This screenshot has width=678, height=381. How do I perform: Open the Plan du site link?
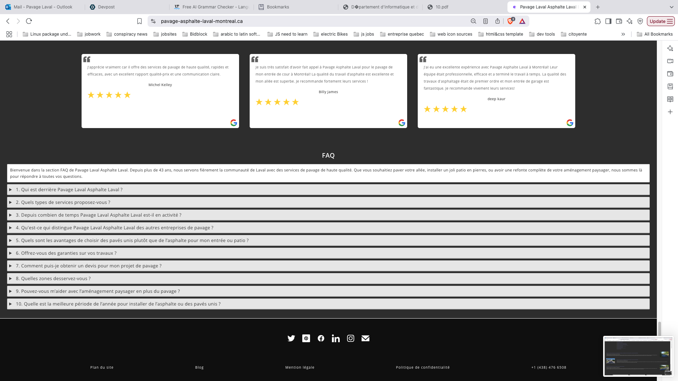pos(102,367)
